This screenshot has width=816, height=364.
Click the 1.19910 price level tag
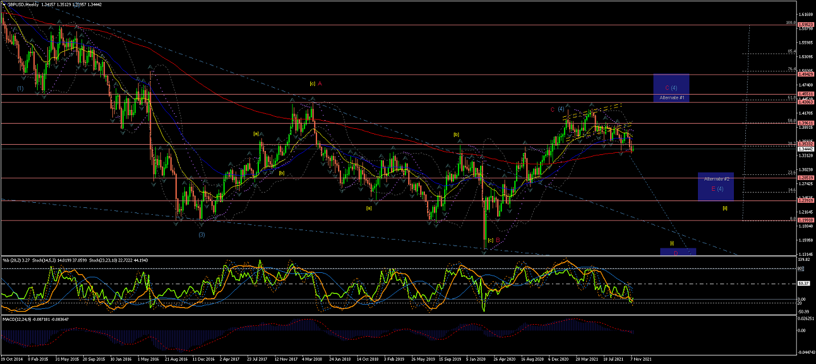806,220
